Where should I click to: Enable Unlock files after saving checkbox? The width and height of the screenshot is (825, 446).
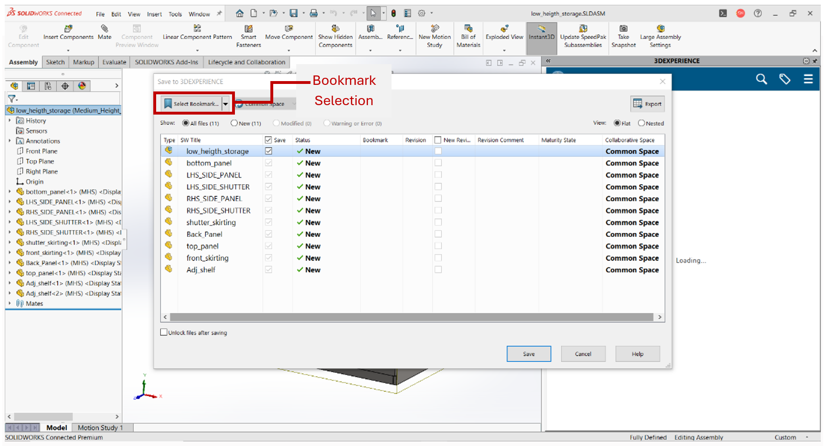(164, 332)
